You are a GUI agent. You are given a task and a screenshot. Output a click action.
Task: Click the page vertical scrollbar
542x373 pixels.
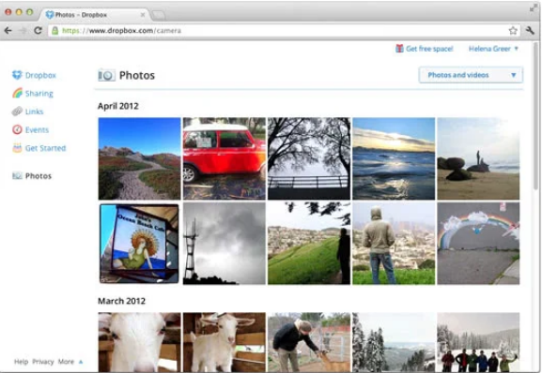(535, 115)
